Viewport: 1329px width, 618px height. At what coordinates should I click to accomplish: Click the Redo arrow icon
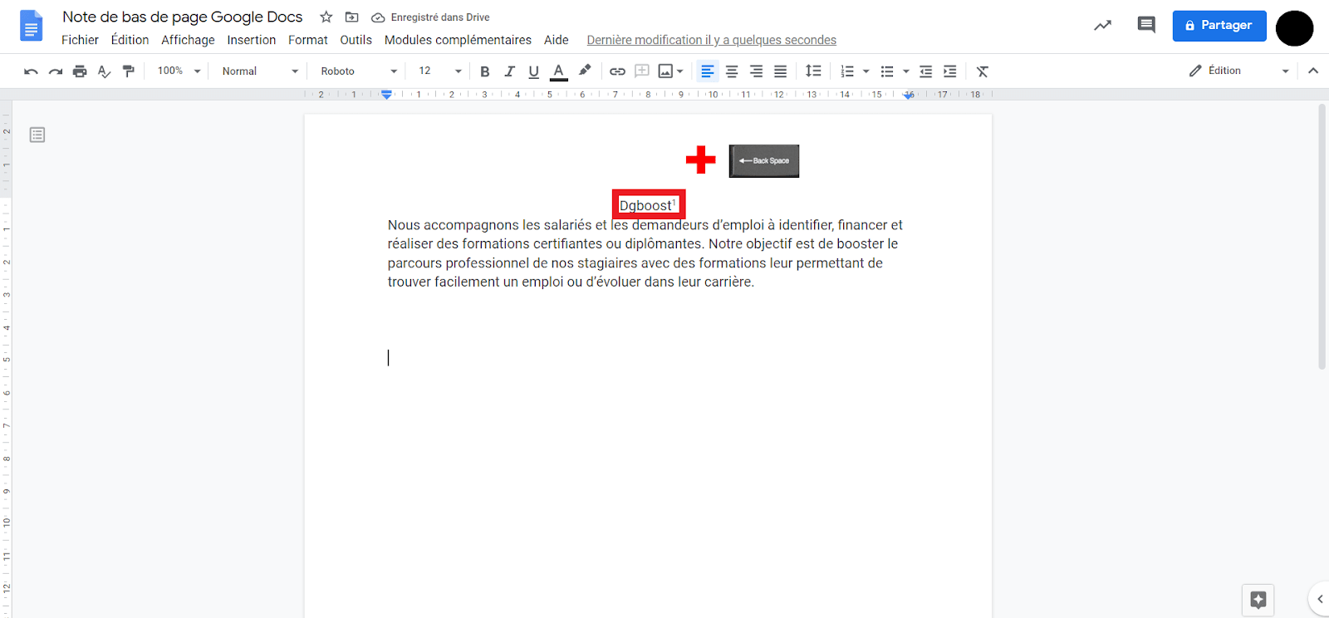click(56, 71)
